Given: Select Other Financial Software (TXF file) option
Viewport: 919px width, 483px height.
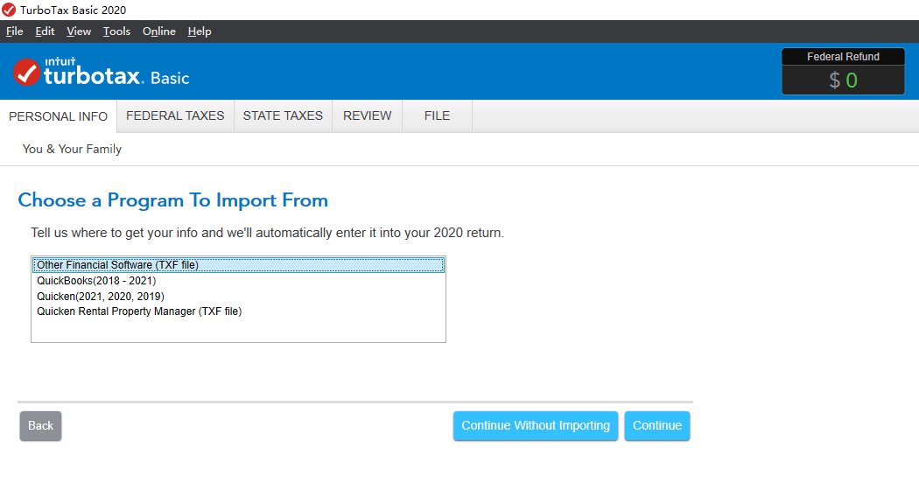Looking at the screenshot, I should pyautogui.click(x=118, y=265).
